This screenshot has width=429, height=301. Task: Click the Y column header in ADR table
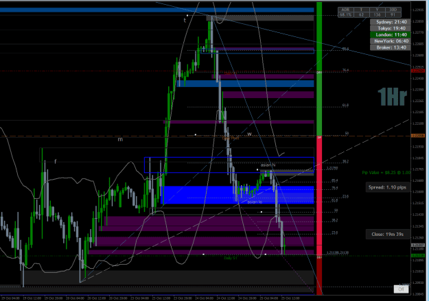coord(377,10)
